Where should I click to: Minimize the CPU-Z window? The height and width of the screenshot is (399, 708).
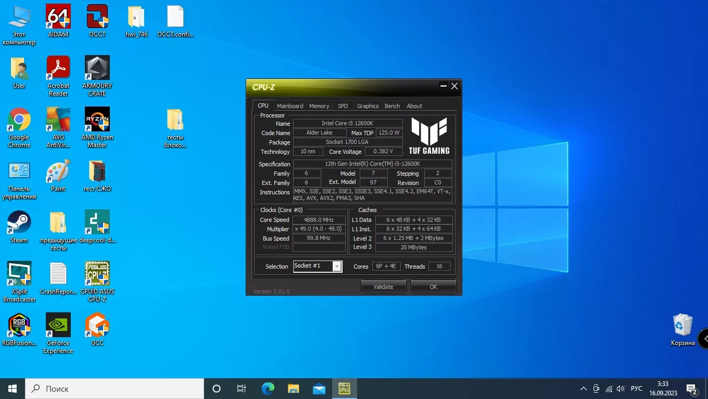[x=444, y=86]
